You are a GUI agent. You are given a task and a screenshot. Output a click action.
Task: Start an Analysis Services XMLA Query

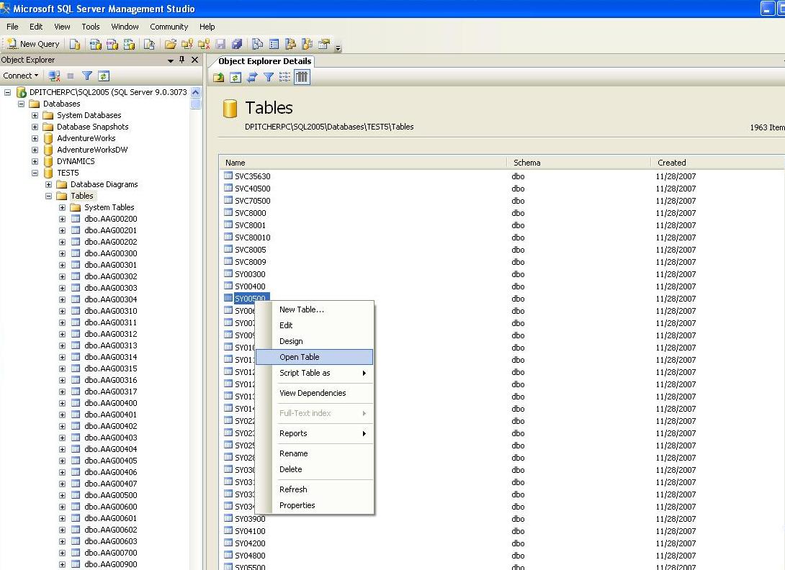click(x=129, y=44)
